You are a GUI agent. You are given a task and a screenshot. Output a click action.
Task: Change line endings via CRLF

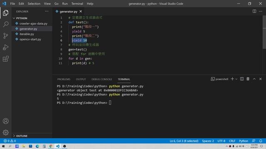(232, 141)
